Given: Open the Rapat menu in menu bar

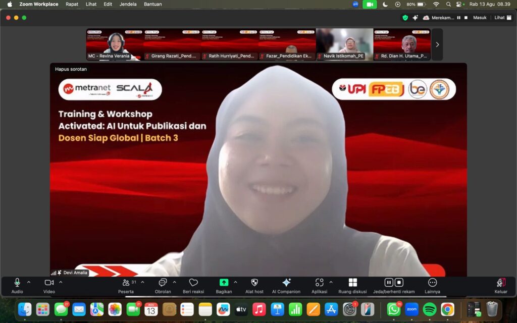Looking at the screenshot, I should point(72,4).
